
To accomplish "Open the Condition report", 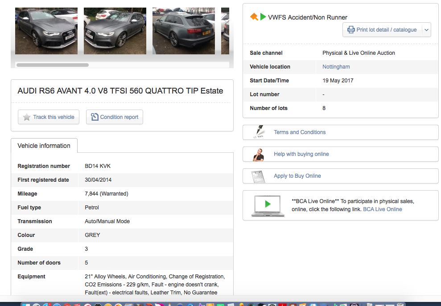I will pyautogui.click(x=119, y=117).
